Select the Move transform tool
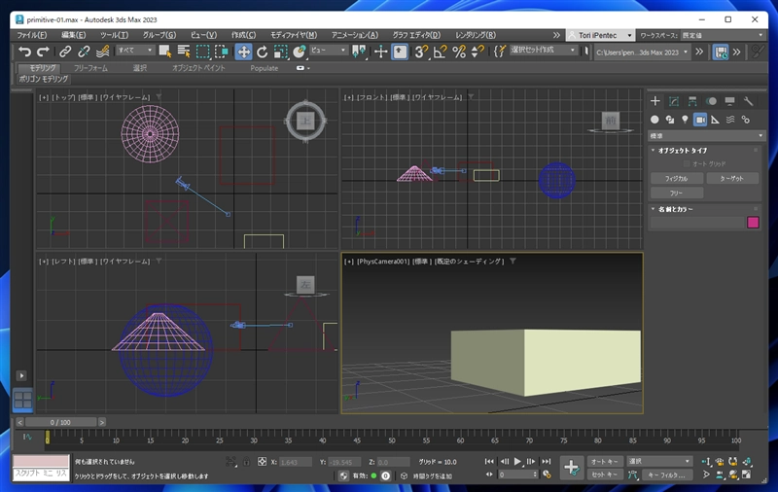 pos(243,52)
